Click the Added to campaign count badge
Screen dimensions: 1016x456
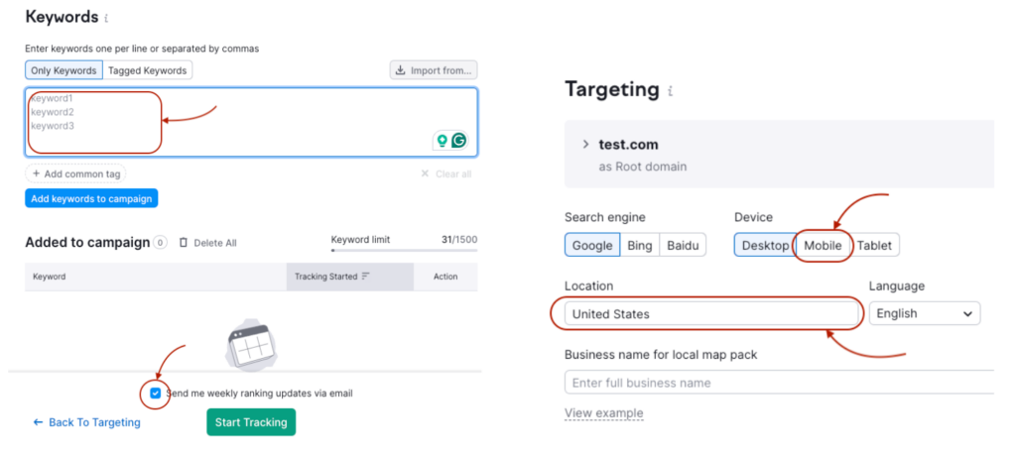pos(160,243)
